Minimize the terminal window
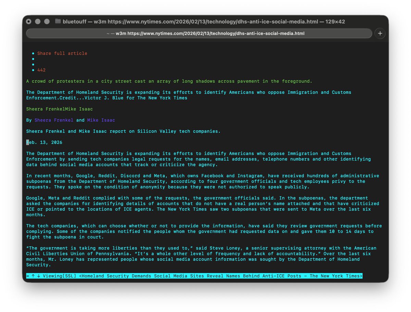This screenshot has width=411, height=312. [38, 22]
